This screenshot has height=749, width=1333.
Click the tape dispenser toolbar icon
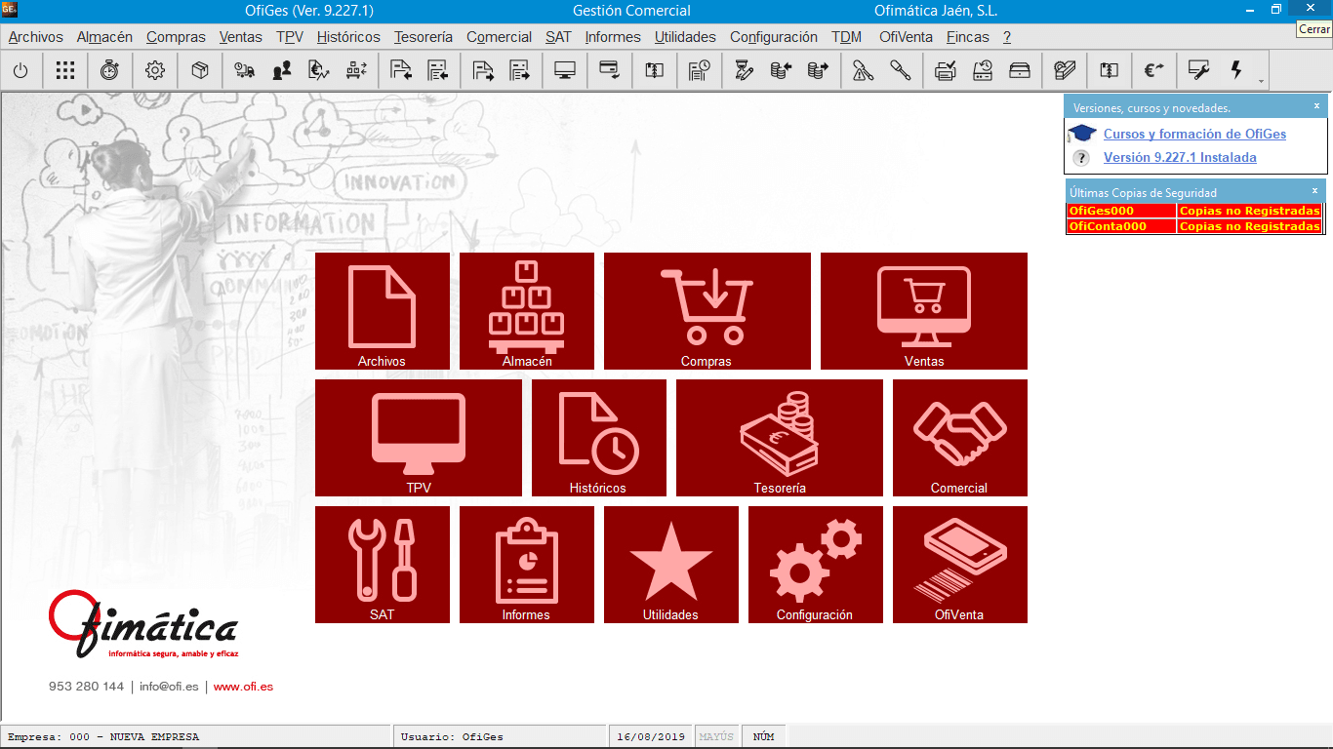[x=1065, y=70]
